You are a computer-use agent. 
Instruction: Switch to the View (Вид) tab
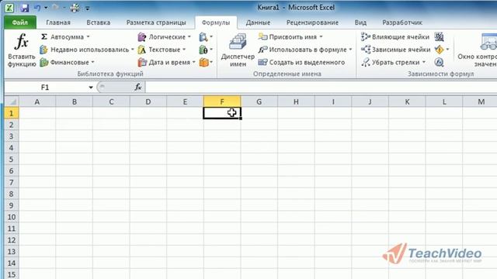coord(360,22)
